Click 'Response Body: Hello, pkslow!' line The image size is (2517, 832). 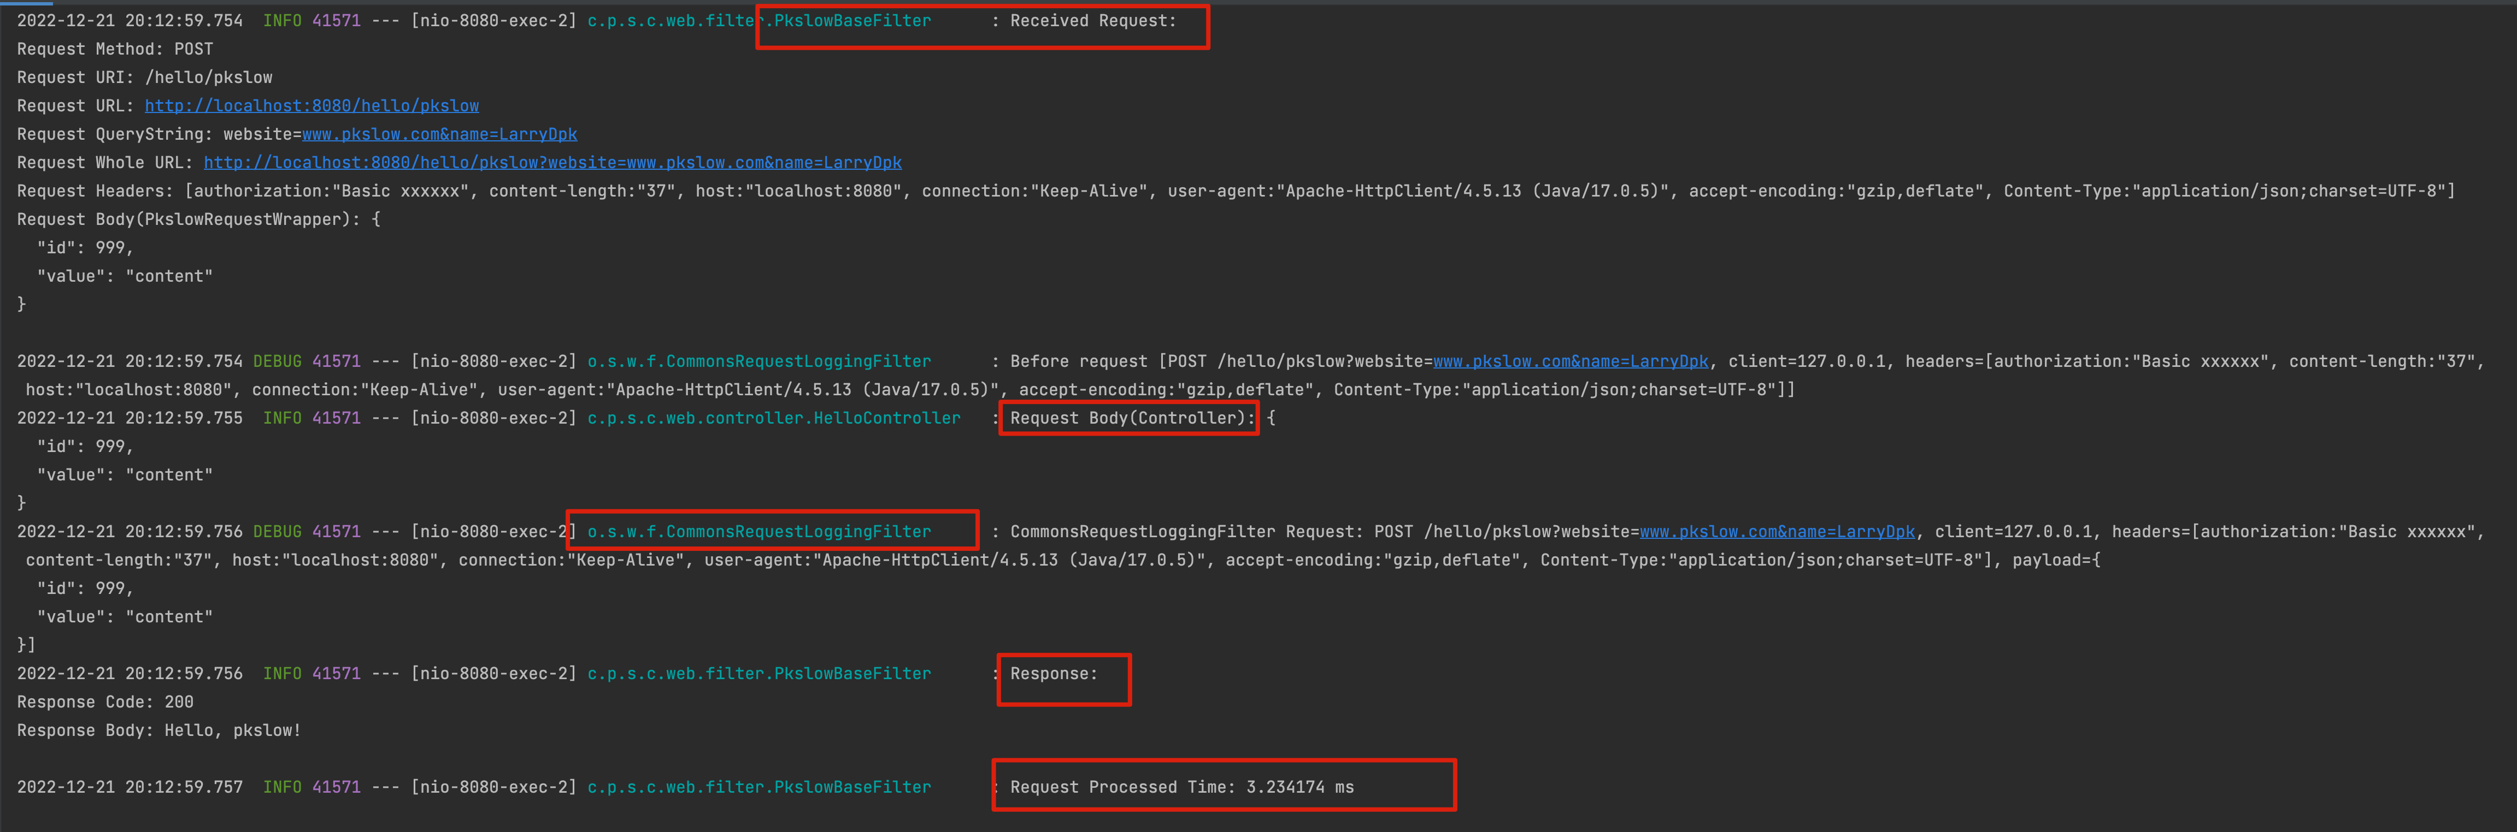coord(158,730)
